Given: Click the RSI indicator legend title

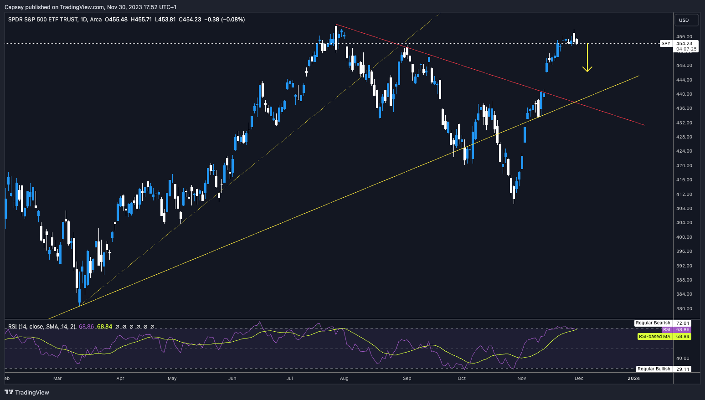Looking at the screenshot, I should 42,327.
